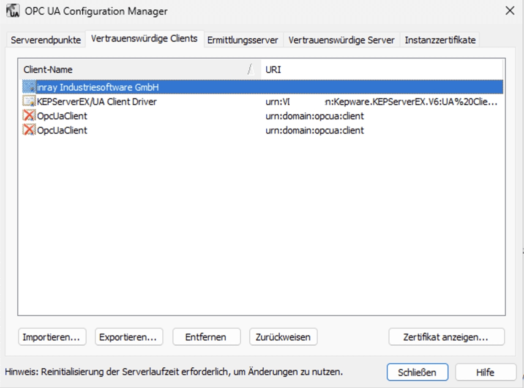
Task: Click the sort arrow in Client-Name header
Action: (x=250, y=70)
